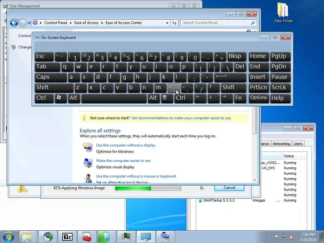
Task: Click in the Search Control Panel field
Action: [216, 23]
